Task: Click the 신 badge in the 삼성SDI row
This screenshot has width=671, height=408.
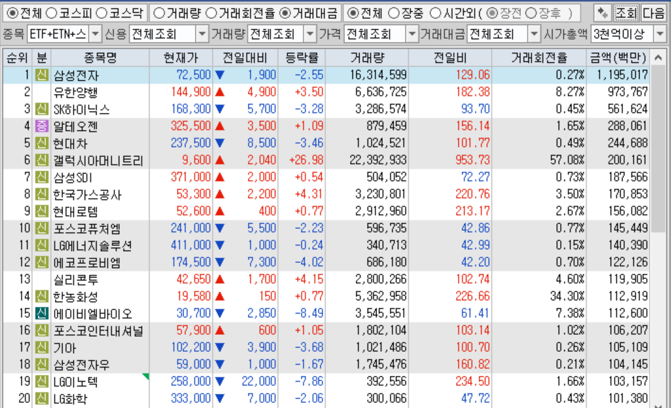Action: tap(42, 177)
